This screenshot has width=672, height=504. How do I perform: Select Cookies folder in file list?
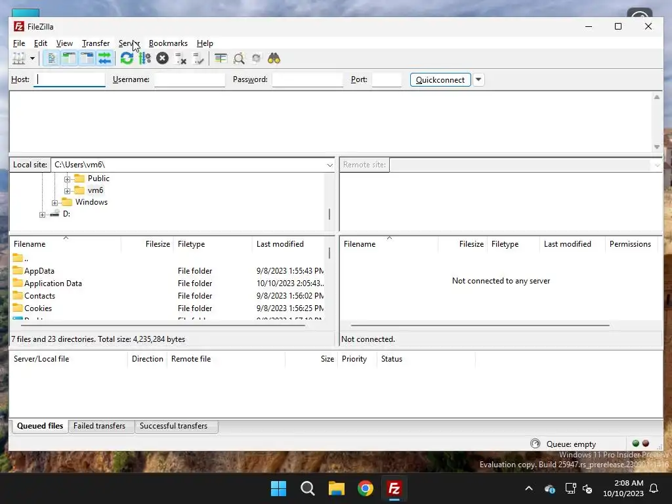pos(167,308)
